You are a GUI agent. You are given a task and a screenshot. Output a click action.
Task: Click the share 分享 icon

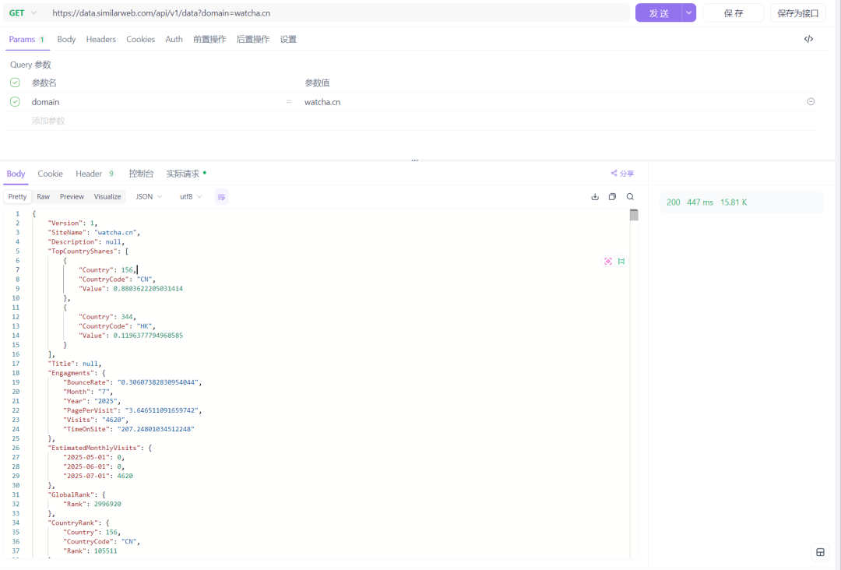coord(622,174)
